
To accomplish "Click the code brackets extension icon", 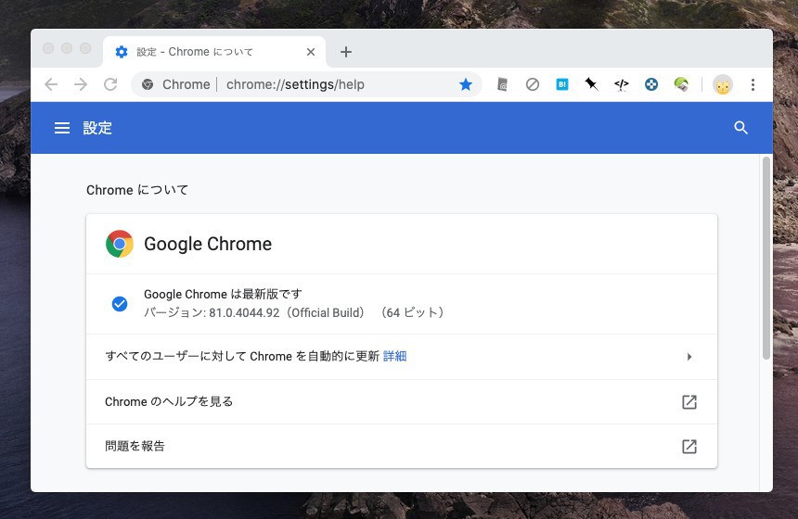I will (x=622, y=84).
